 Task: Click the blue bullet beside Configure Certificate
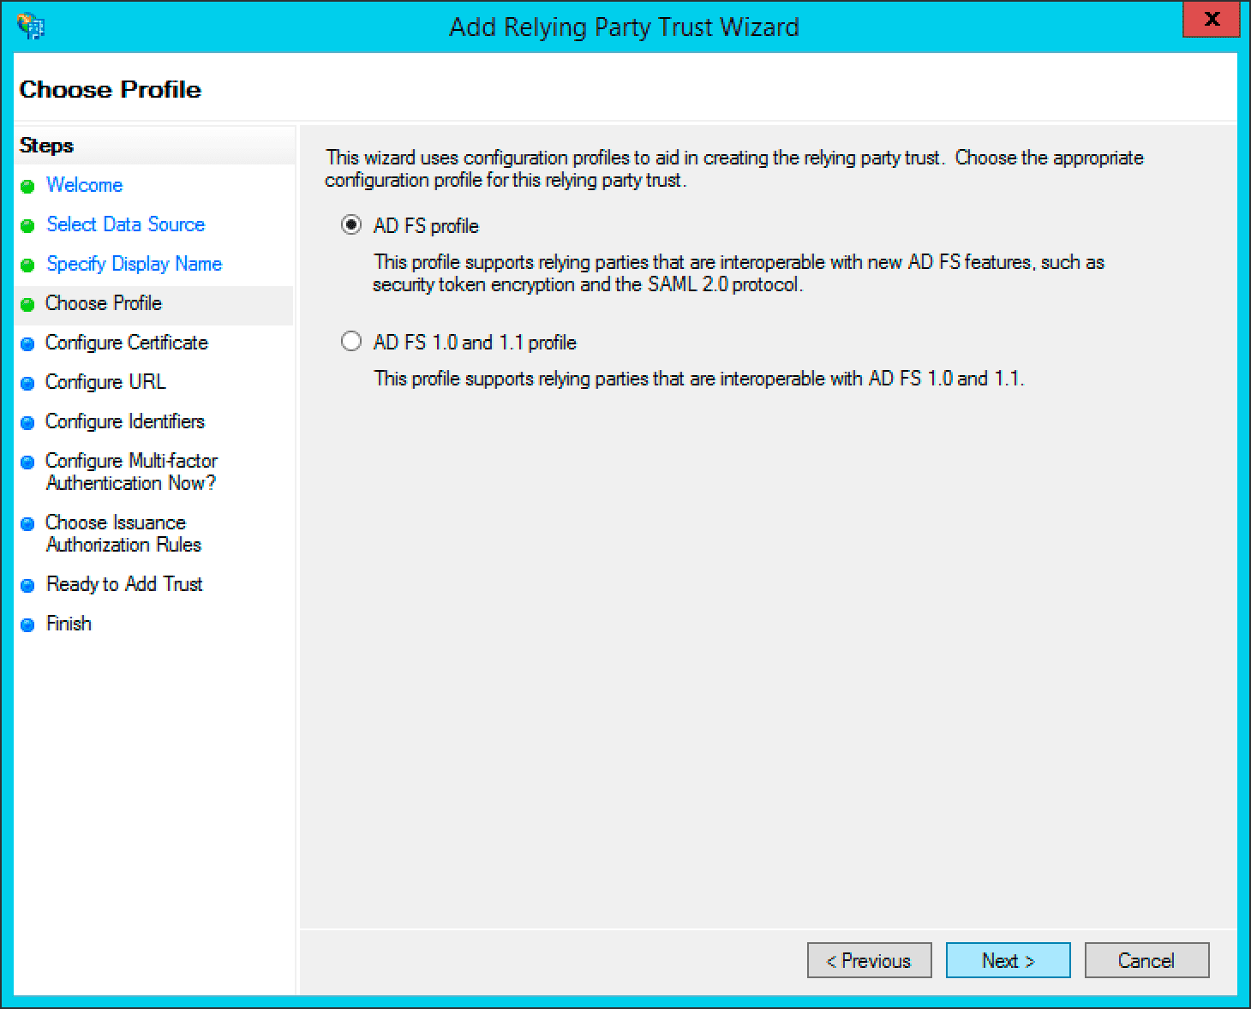pos(27,343)
